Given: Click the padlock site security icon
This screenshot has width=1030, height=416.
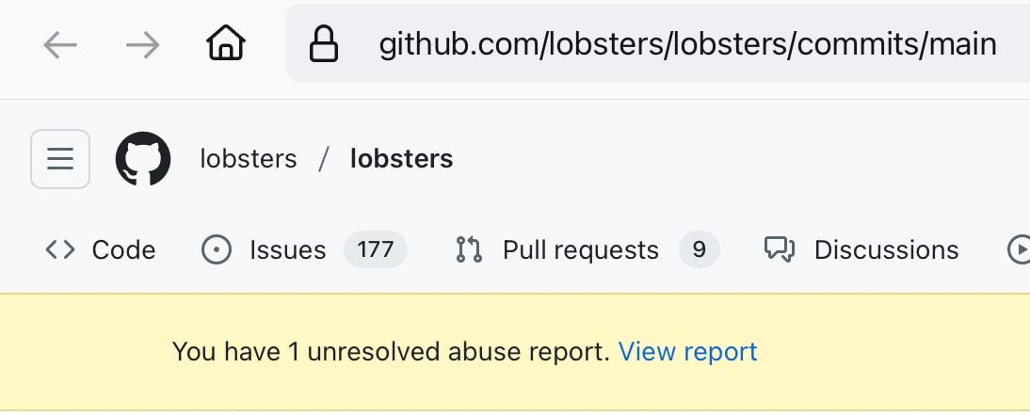Looking at the screenshot, I should click(323, 44).
